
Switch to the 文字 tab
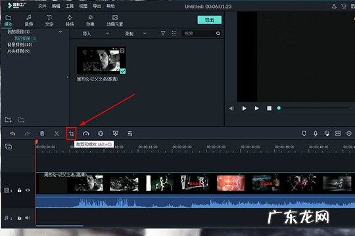click(x=49, y=20)
